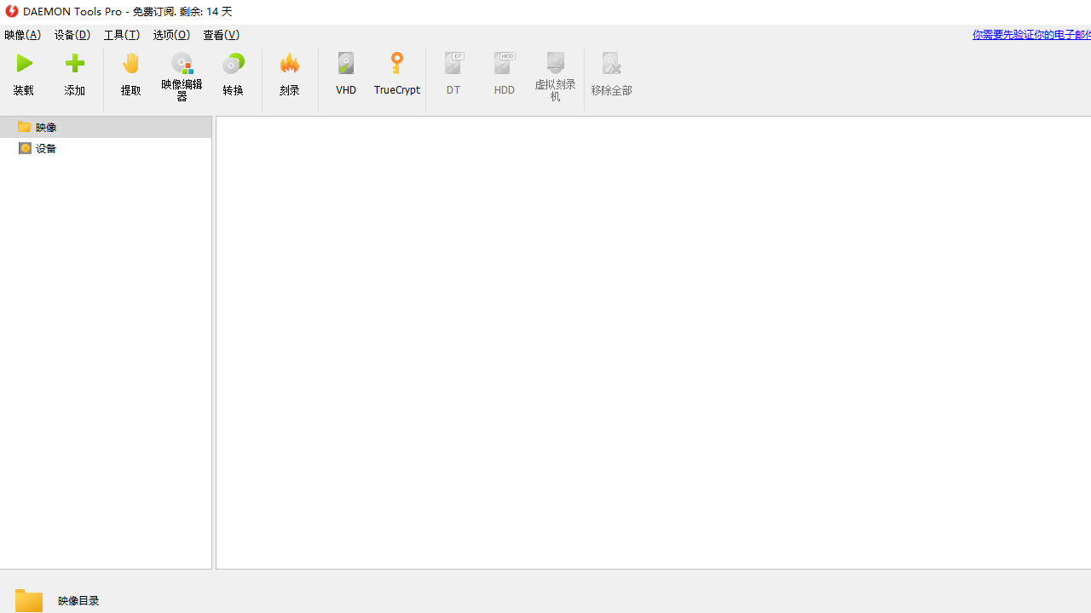Click the Add (添加) plus icon
This screenshot has width=1091, height=613.
(75, 65)
